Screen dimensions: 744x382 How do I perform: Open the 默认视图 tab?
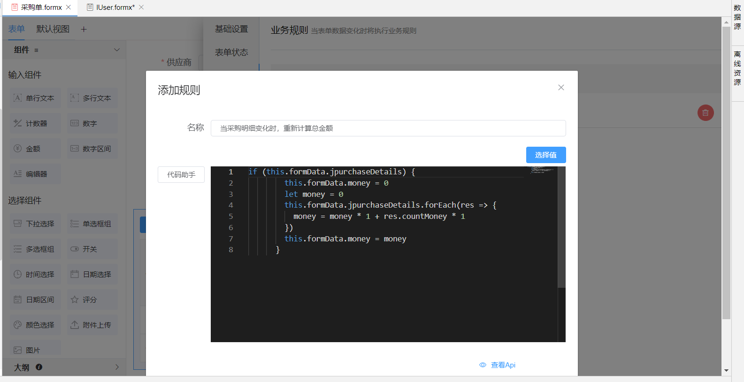point(53,29)
